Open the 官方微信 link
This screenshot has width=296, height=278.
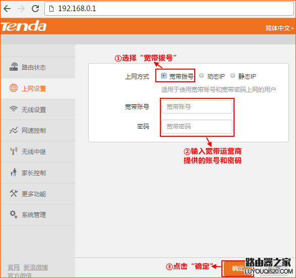(x=20, y=275)
